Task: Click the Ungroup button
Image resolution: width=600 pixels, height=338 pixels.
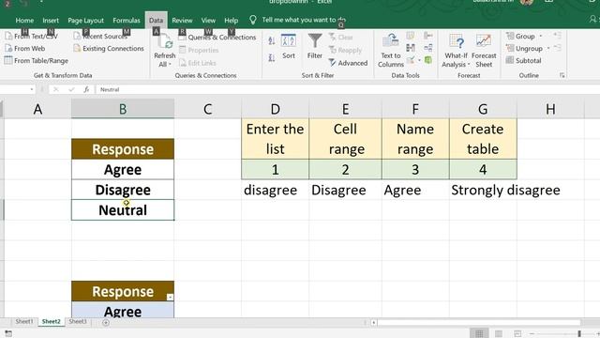Action: [x=524, y=48]
